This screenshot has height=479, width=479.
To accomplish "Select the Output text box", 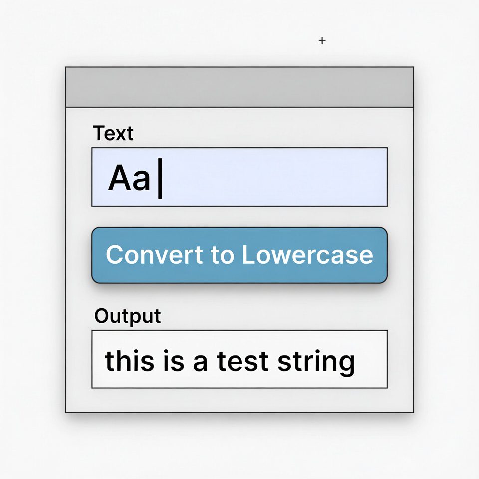I will (239, 358).
